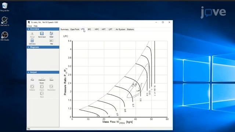Click the Excel Disconnect icon
The width and height of the screenshot is (235, 132).
(x=51, y=87)
